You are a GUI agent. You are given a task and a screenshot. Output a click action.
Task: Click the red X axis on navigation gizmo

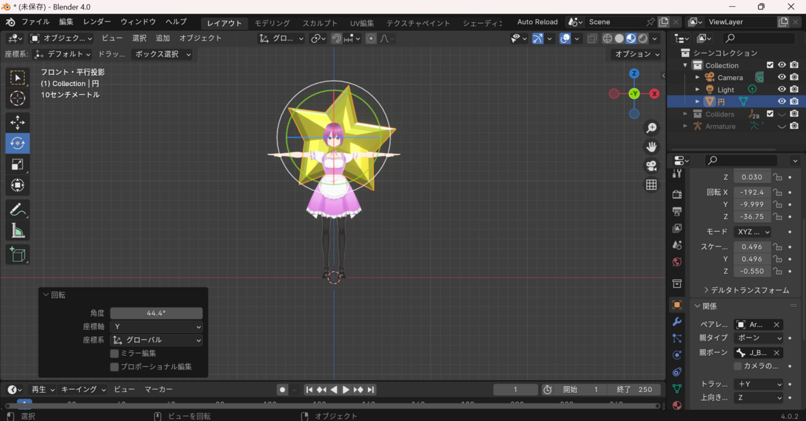point(654,94)
